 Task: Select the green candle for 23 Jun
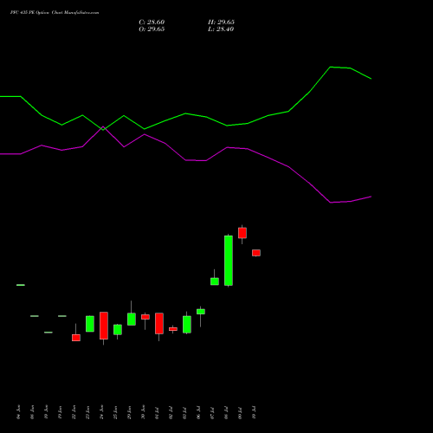click(90, 324)
